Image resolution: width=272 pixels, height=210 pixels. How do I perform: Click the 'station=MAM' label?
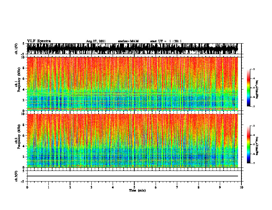tap(128, 41)
